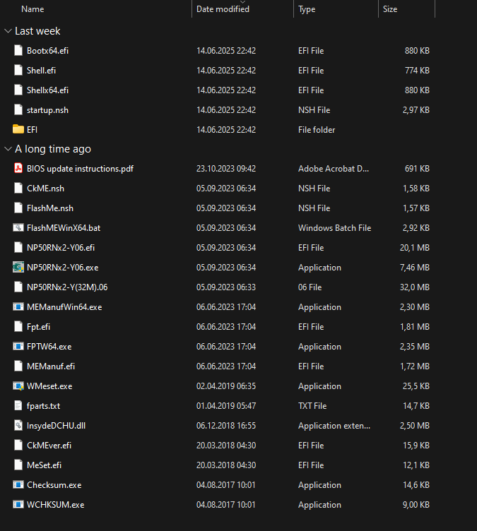Select file name fparts.txt

43,405
